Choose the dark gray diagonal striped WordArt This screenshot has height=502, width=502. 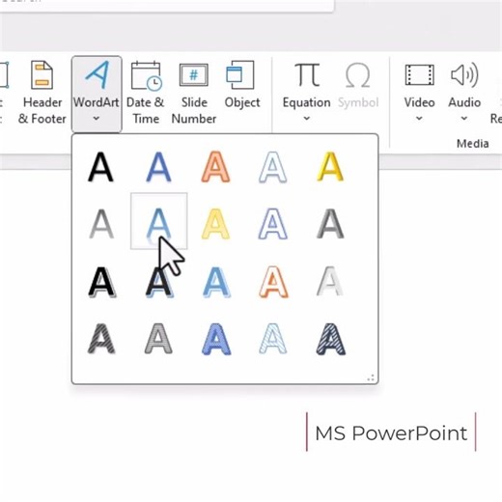coord(101,339)
